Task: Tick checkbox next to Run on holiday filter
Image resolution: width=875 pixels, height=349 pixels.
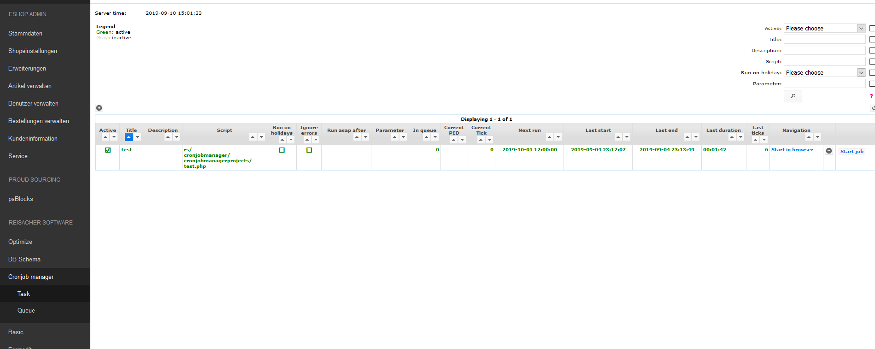Action: tap(872, 72)
